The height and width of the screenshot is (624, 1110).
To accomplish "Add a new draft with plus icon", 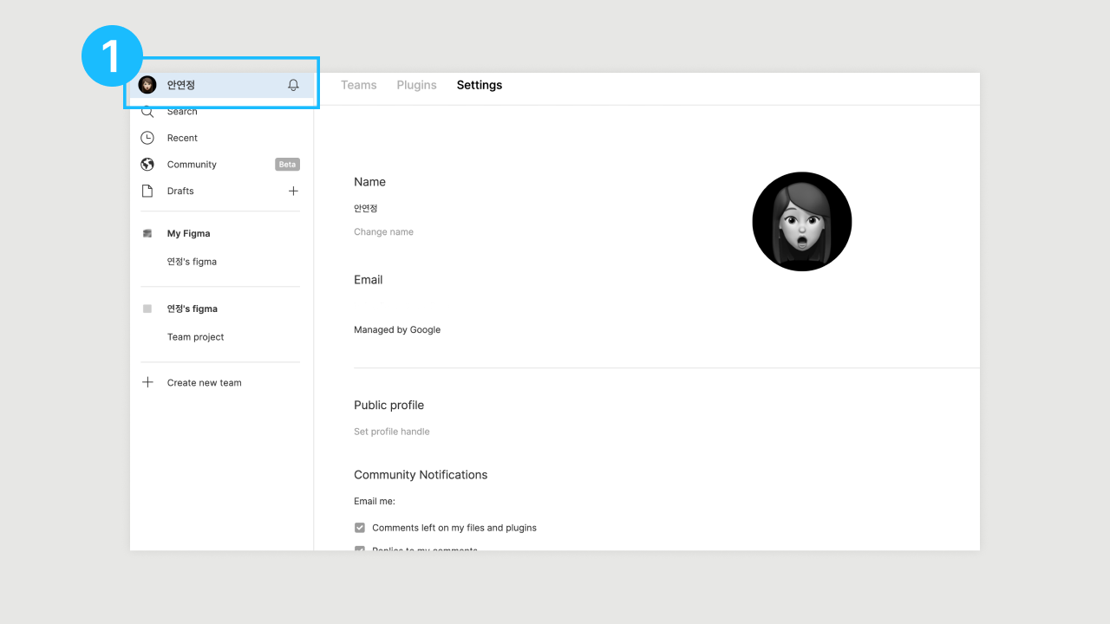I will [293, 191].
